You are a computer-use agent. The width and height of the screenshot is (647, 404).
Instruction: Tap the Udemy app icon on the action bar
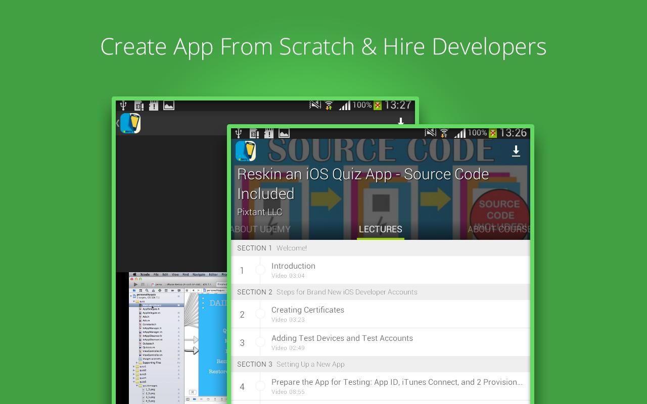tap(244, 150)
